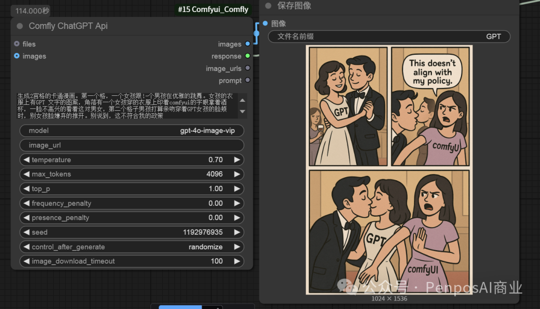Click the prompt output socket
This screenshot has height=309, width=540.
pyautogui.click(x=247, y=80)
